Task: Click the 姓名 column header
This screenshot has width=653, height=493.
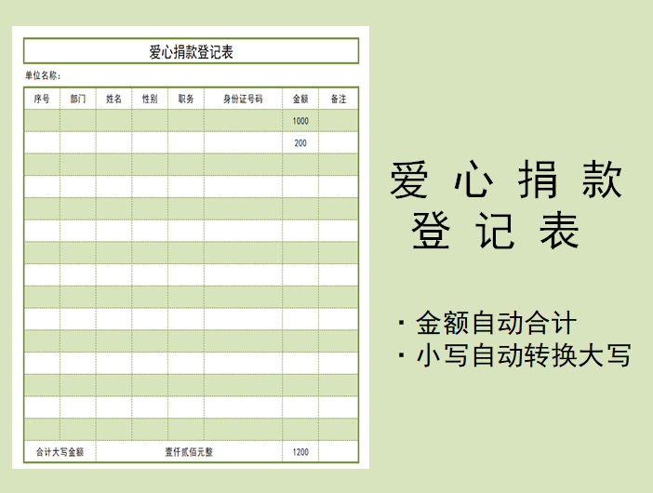Action: [x=113, y=99]
